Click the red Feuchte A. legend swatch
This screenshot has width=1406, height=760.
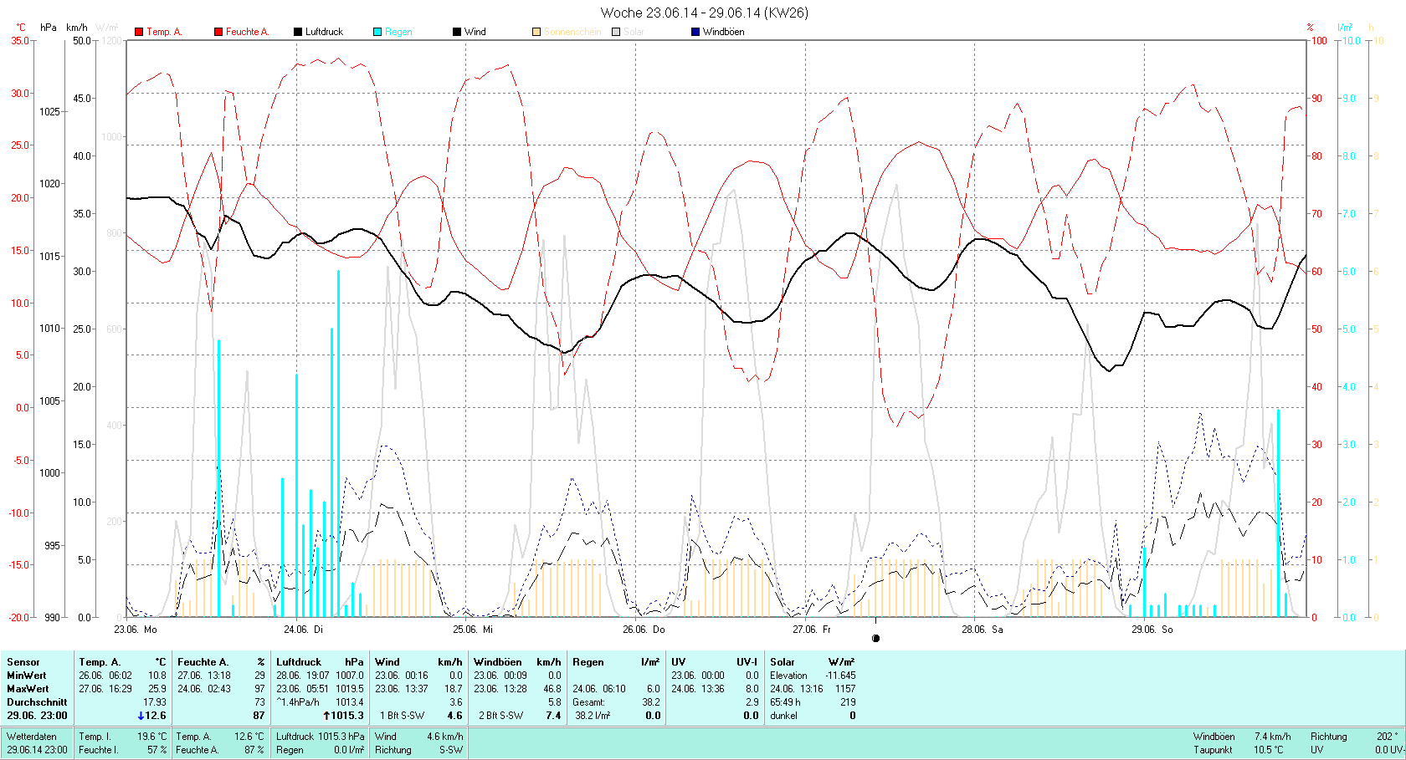pyautogui.click(x=218, y=32)
